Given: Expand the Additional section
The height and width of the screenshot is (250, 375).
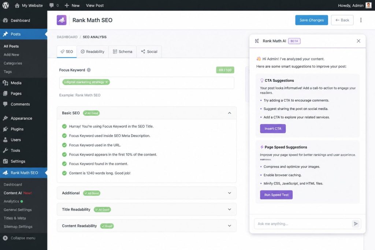Looking at the screenshot, I should 229,193.
